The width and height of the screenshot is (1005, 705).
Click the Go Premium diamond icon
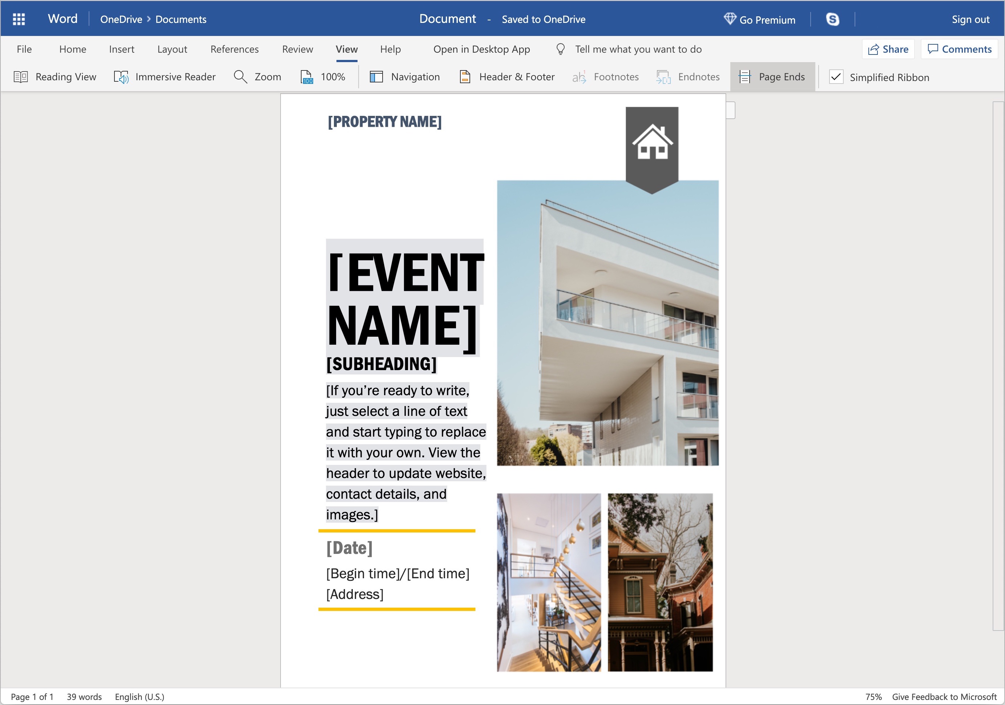[x=730, y=19]
